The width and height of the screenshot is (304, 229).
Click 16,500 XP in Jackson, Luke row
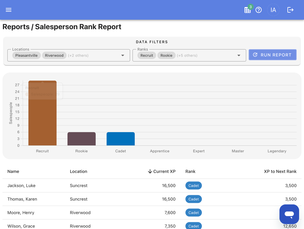click(x=169, y=186)
